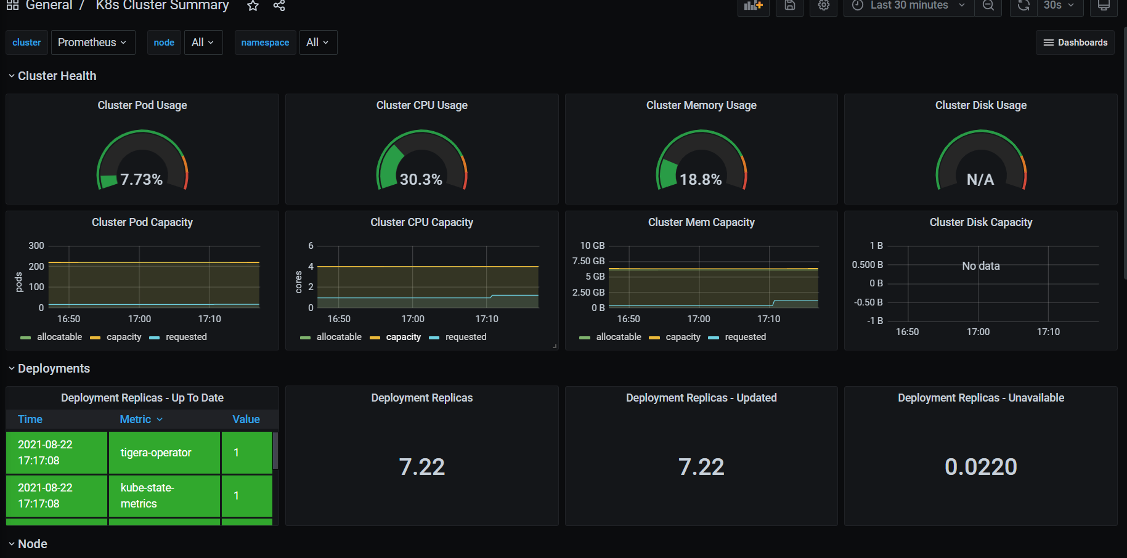Collapse the Deployments row
This screenshot has width=1127, height=558.
(49, 368)
